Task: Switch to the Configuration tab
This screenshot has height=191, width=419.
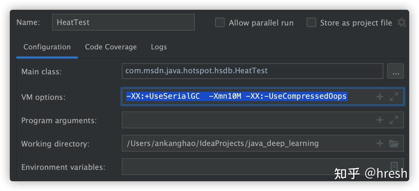Action: (x=47, y=47)
